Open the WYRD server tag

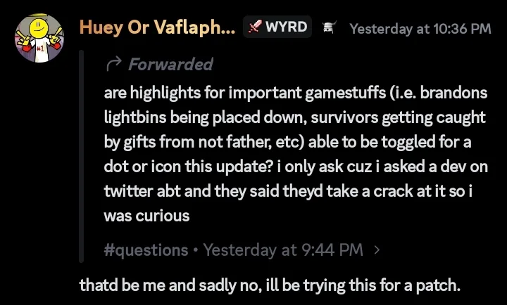(x=277, y=27)
